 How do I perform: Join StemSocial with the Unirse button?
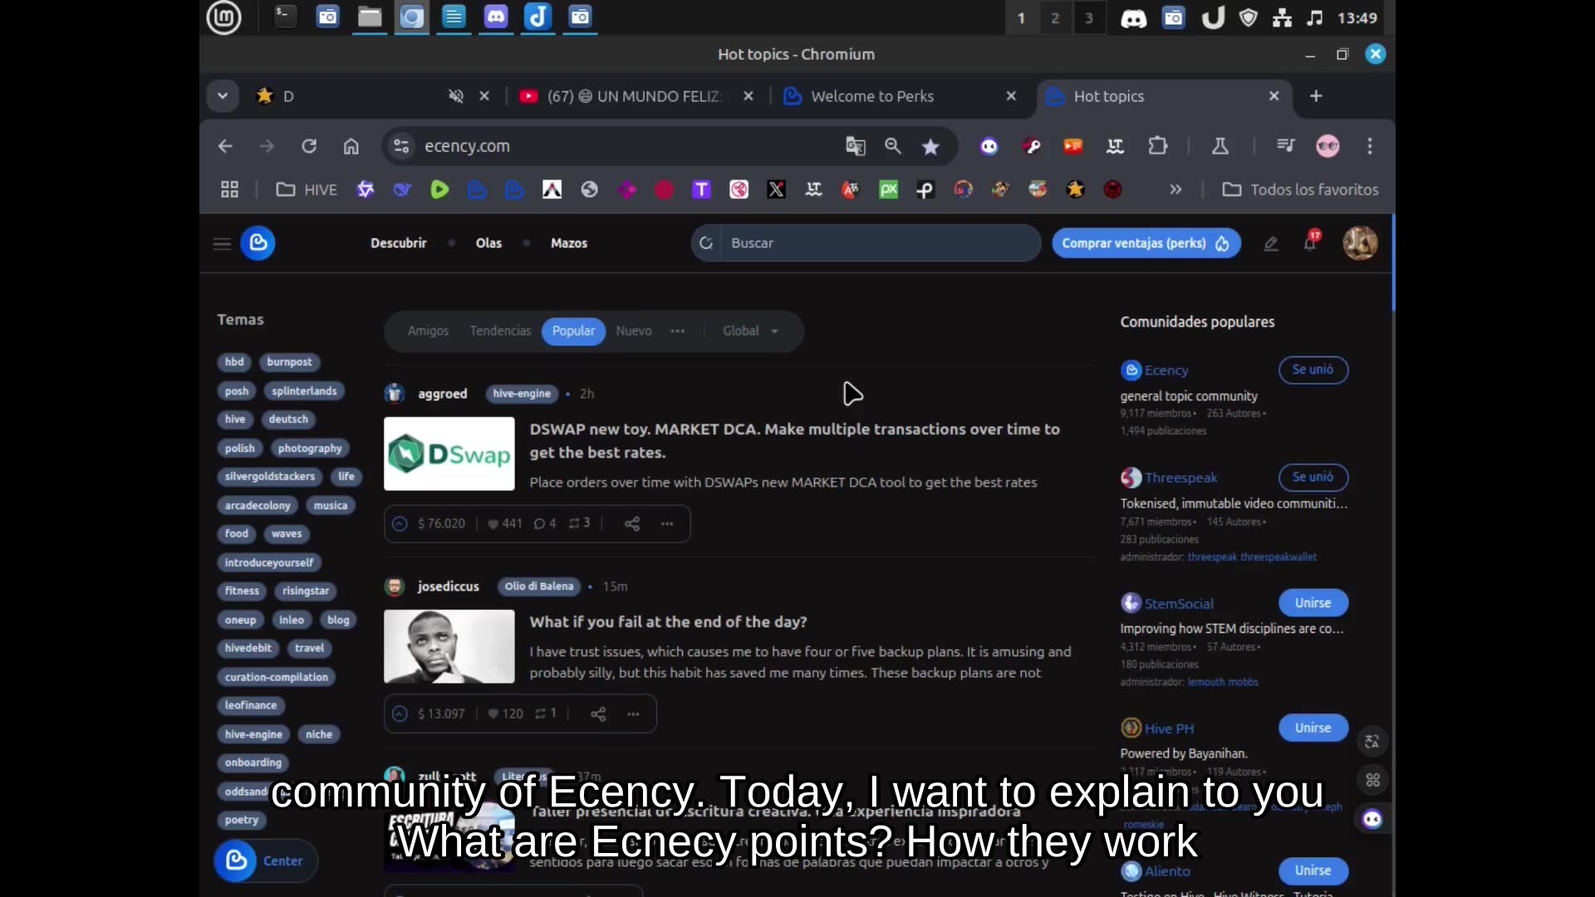click(x=1313, y=603)
